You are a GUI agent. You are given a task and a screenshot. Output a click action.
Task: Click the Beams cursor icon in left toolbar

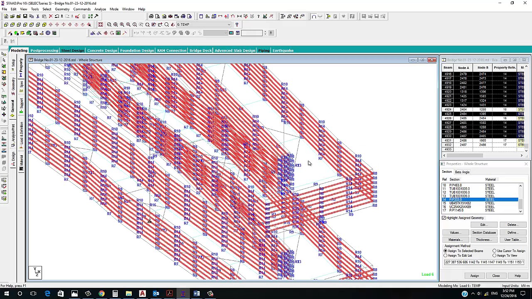(4, 60)
